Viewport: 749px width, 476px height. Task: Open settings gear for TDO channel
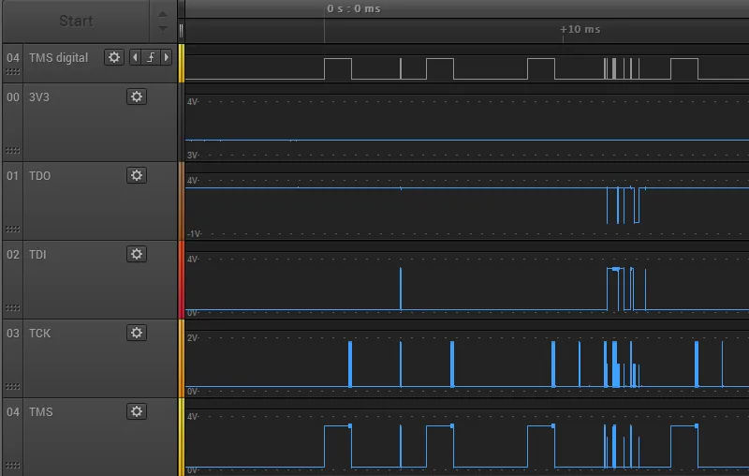pos(137,175)
